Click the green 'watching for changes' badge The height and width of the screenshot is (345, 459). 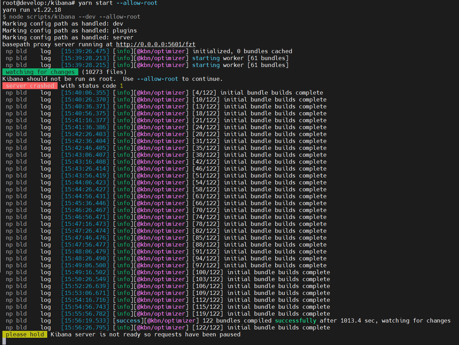[40, 72]
